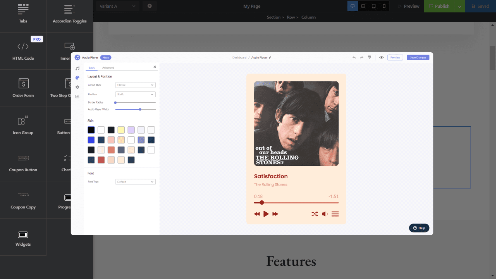Open the embed code icon
Screen dimensions: 497x279
(381, 57)
